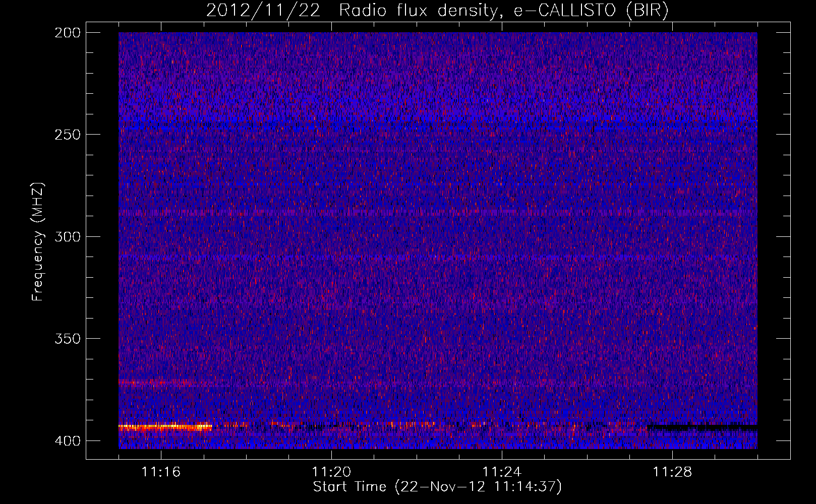The image size is (816, 504).
Task: Click the 250 frequency tick label
Action: pos(67,135)
